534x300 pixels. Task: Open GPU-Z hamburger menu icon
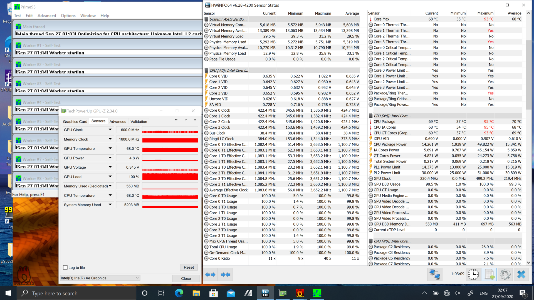[195, 120]
